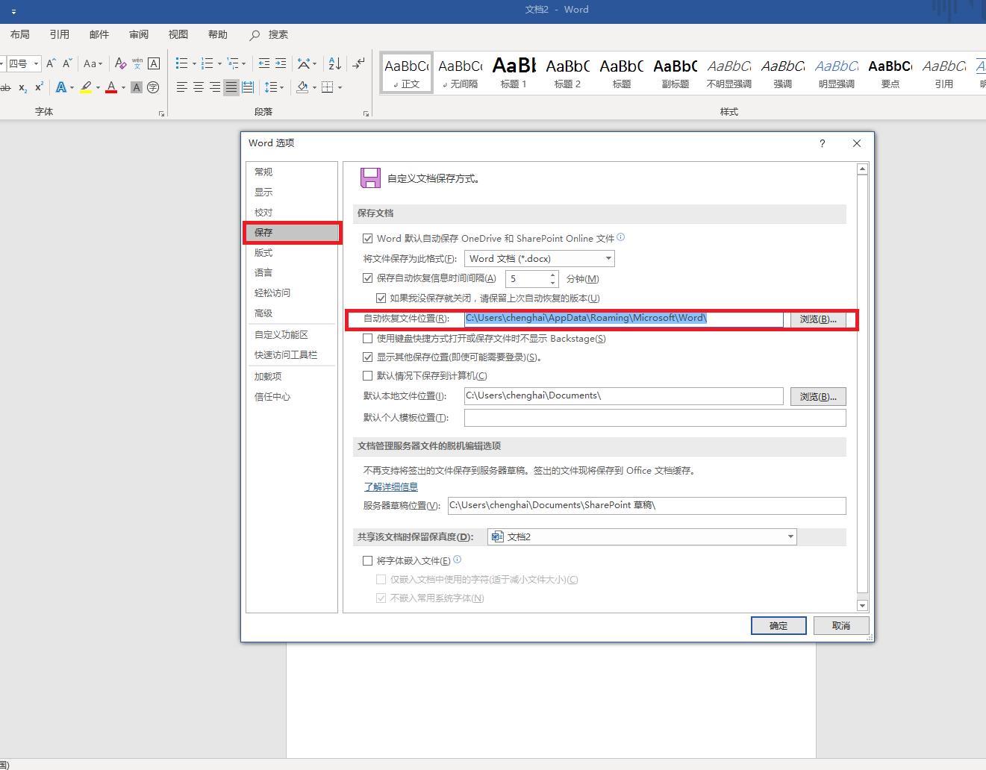Viewport: 986px width, 770px height.
Task: Apply red font color
Action: click(x=111, y=87)
